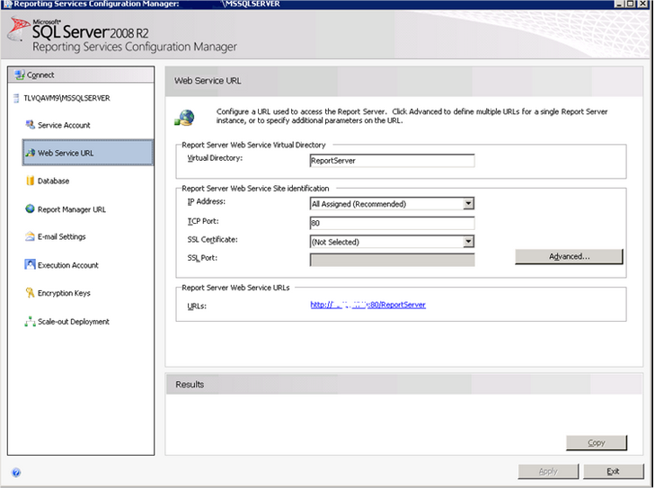This screenshot has width=655, height=488.
Task: Select TLVQAVM9\MSSQLSERVER server node
Action: [x=66, y=98]
